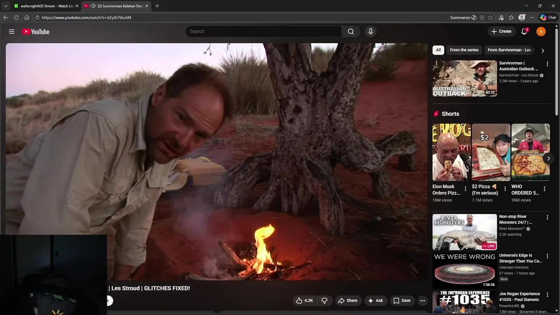Screen dimensions: 560x315
Task: Open options for Elon Musk short
Action: [x=465, y=189]
